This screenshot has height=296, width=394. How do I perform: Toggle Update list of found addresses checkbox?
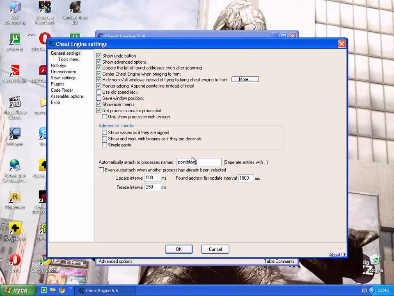click(99, 68)
